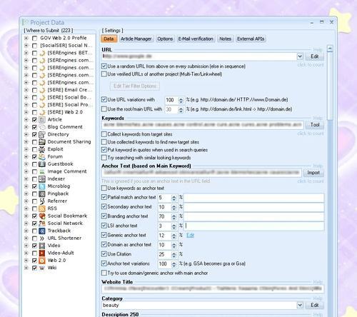Click the Partial match anchor text field
The image size is (357, 317).
click(x=253, y=198)
